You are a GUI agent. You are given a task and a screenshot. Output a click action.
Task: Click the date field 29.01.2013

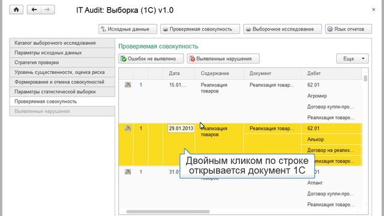pos(181,128)
